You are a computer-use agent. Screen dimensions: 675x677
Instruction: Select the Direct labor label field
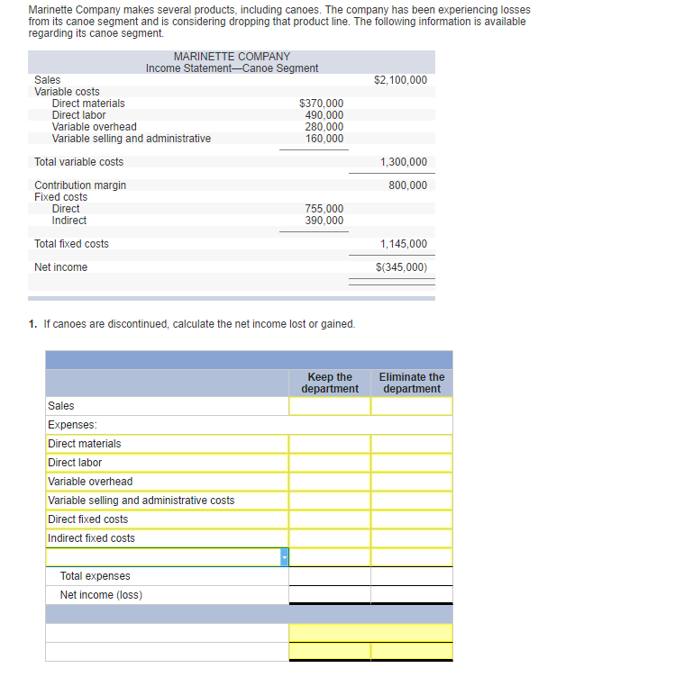168,463
